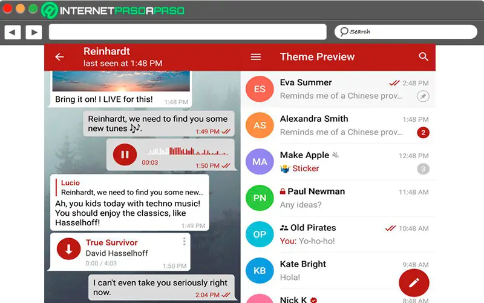Click the sticker emoji in Make Apple preview
Image resolution: width=484 pixels, height=303 pixels.
pyautogui.click(x=285, y=169)
